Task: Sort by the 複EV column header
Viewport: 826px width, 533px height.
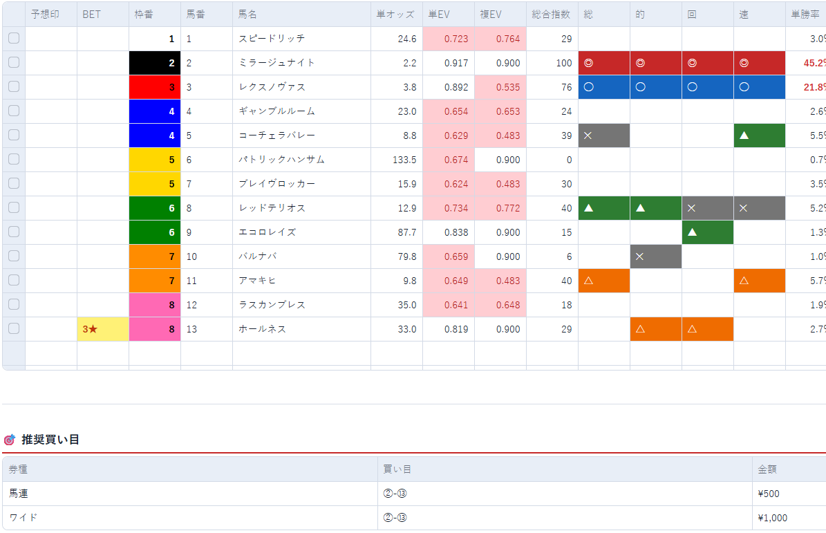Action: [500, 15]
